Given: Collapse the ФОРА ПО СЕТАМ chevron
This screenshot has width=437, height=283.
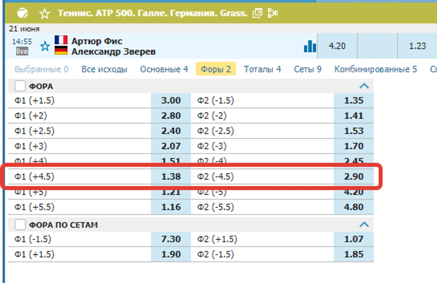Looking at the screenshot, I should pyautogui.click(x=364, y=225).
